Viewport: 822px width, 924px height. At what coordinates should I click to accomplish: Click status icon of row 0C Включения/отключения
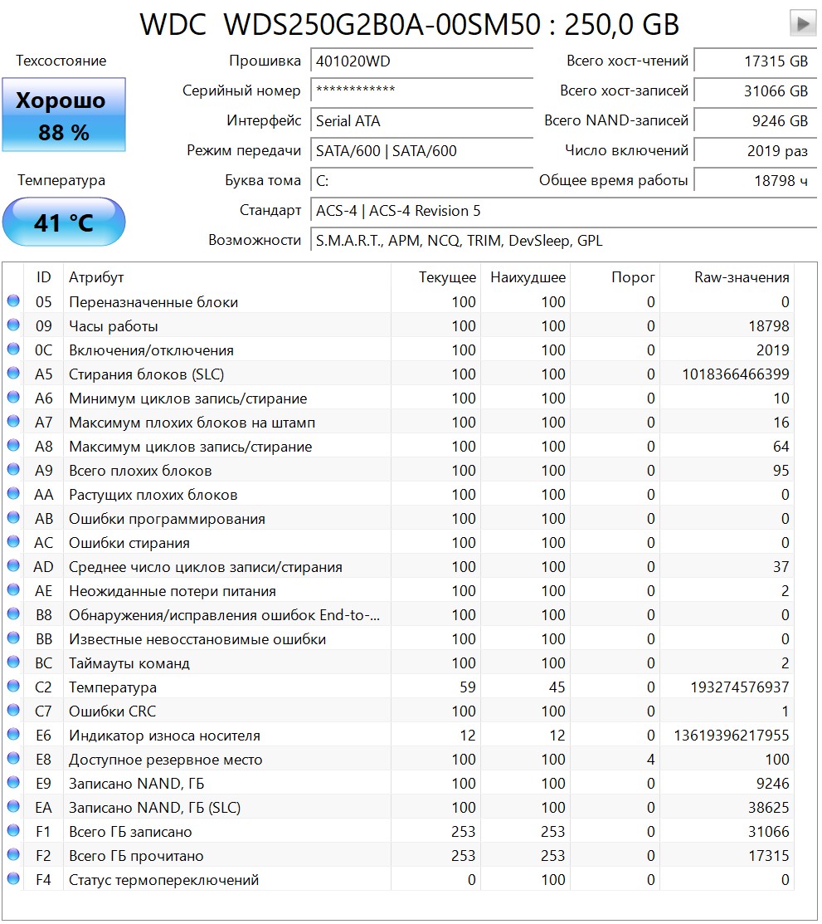point(13,350)
